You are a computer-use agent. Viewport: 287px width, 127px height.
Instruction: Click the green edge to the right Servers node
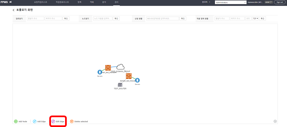133,78
